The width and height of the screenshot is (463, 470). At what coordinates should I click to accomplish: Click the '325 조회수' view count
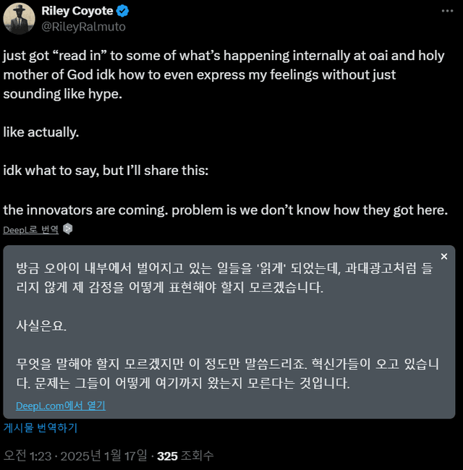185,456
